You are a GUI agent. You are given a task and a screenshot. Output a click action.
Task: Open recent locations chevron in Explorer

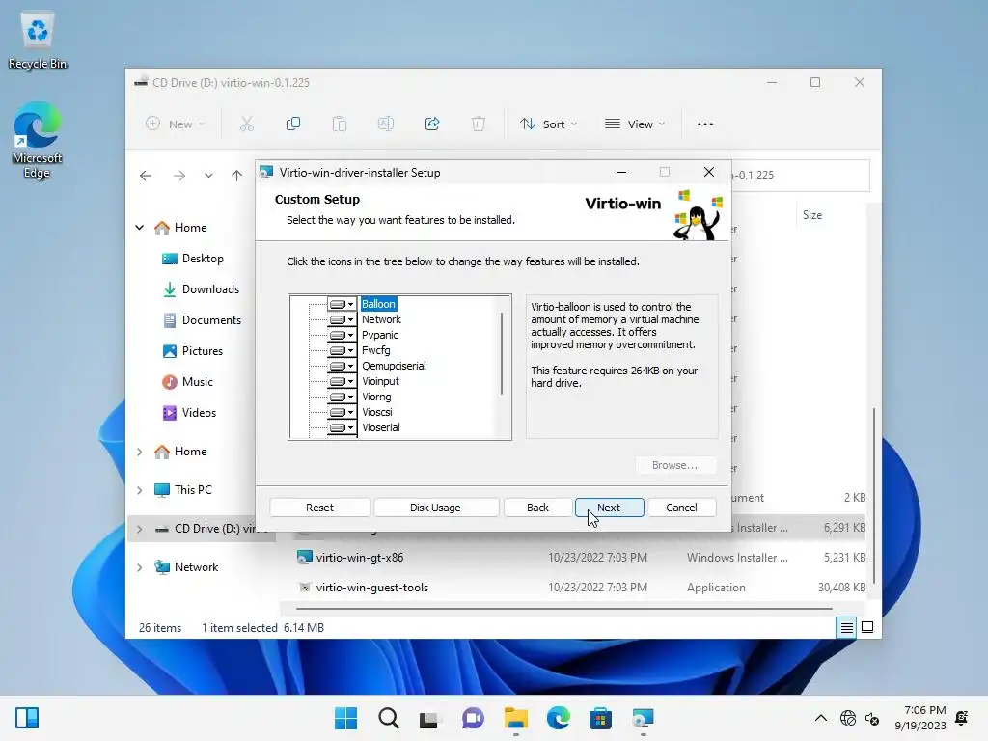[x=208, y=176]
